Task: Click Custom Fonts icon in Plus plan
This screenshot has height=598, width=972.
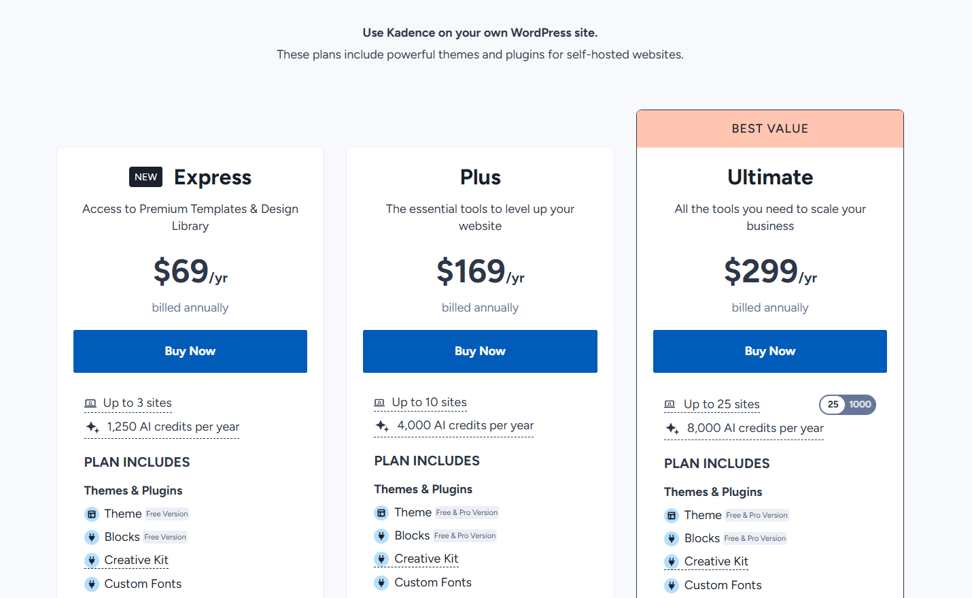Action: pos(381,583)
